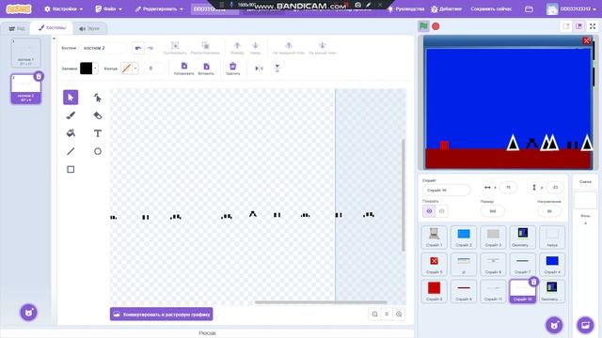Copy selection with Копировать icon
The image size is (602, 338).
tap(184, 69)
